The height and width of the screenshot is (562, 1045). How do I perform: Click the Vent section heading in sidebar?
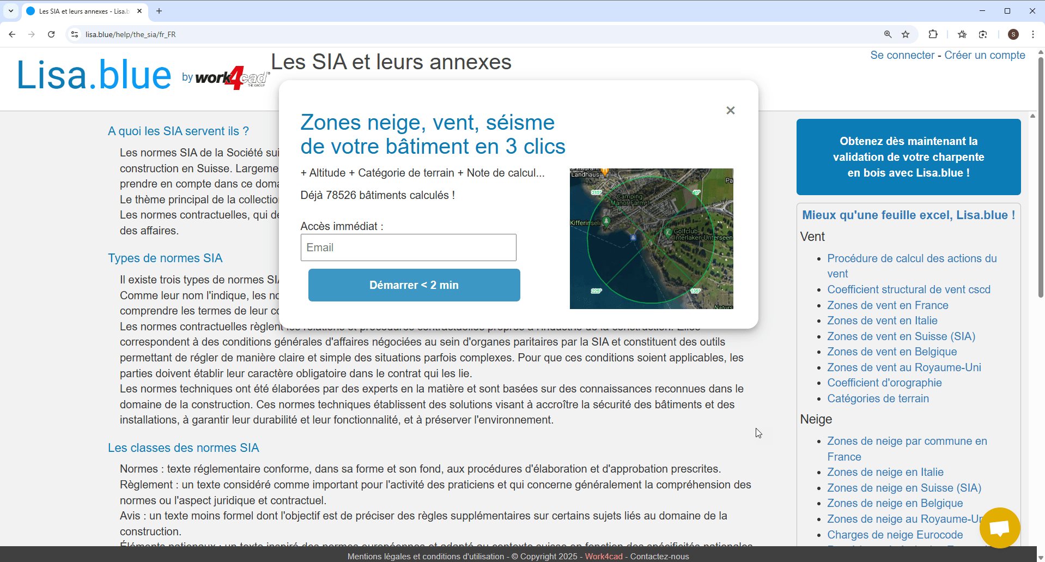pos(812,237)
